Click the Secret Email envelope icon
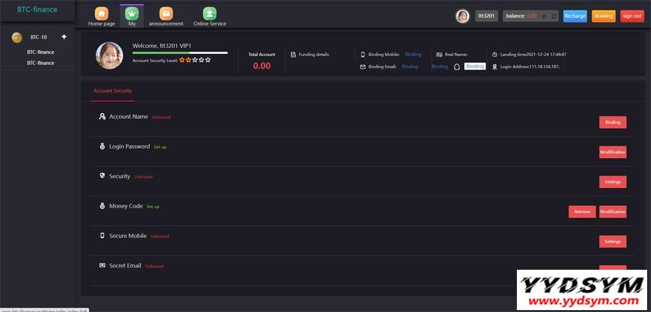The height and width of the screenshot is (312, 651). click(x=102, y=266)
